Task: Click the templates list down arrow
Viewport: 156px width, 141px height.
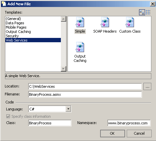Action: [64, 69]
